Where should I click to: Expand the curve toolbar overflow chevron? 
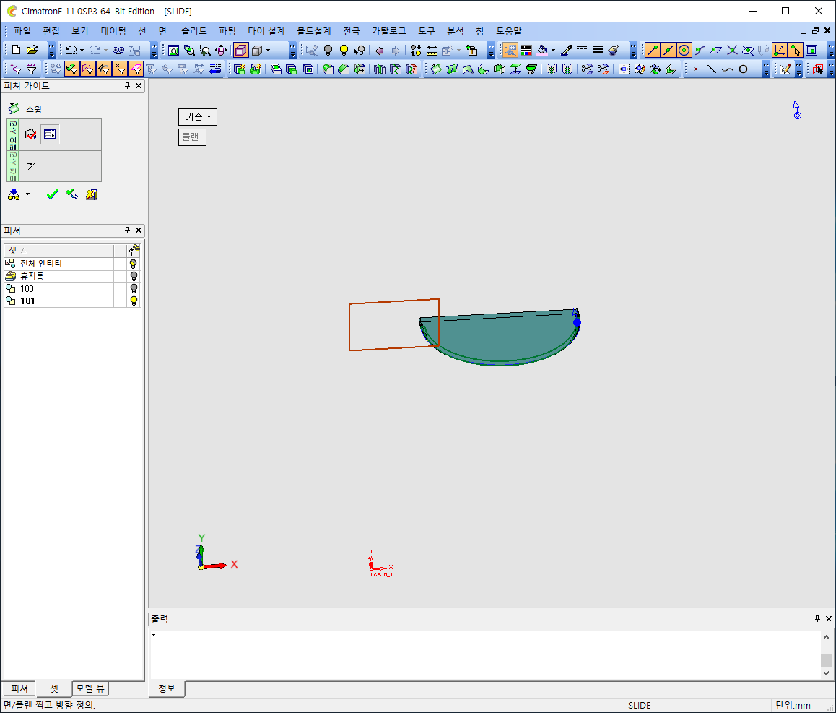tap(766, 69)
